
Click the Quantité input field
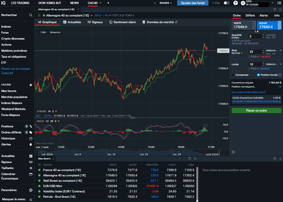click(253, 36)
